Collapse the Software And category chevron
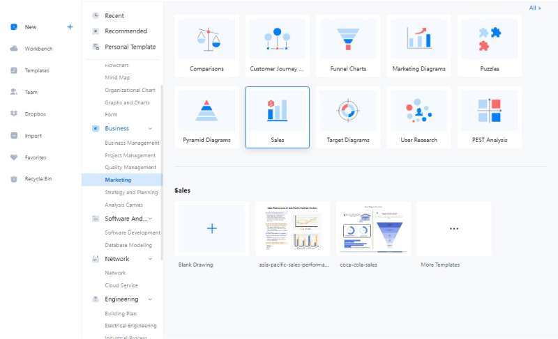The image size is (558, 339). click(x=150, y=219)
